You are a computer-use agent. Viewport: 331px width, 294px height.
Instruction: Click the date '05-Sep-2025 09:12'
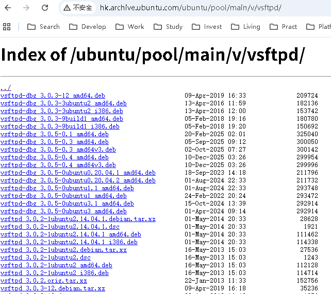(x=216, y=142)
